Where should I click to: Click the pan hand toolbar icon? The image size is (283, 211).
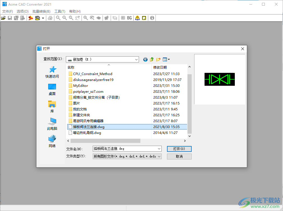click(78, 18)
